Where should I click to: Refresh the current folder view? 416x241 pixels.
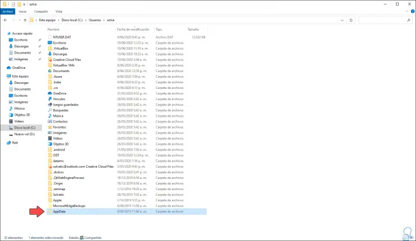[x=351, y=20]
